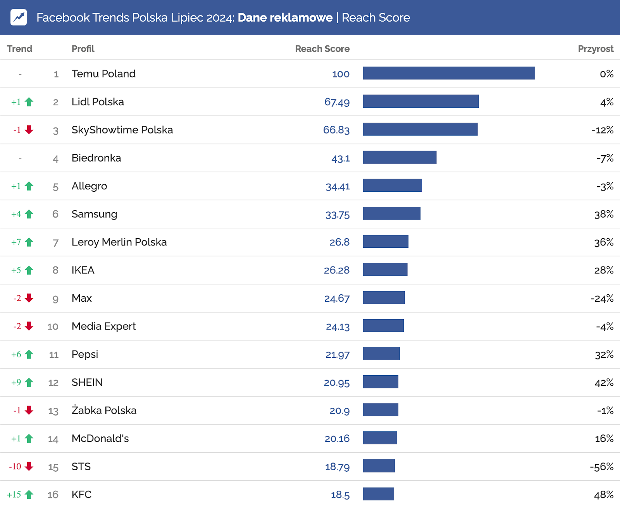
Task: Click the IKEA reach score value 26.28
Action: 336,270
